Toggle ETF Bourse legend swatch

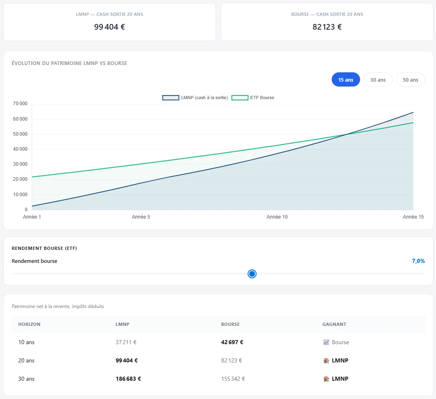coord(240,98)
